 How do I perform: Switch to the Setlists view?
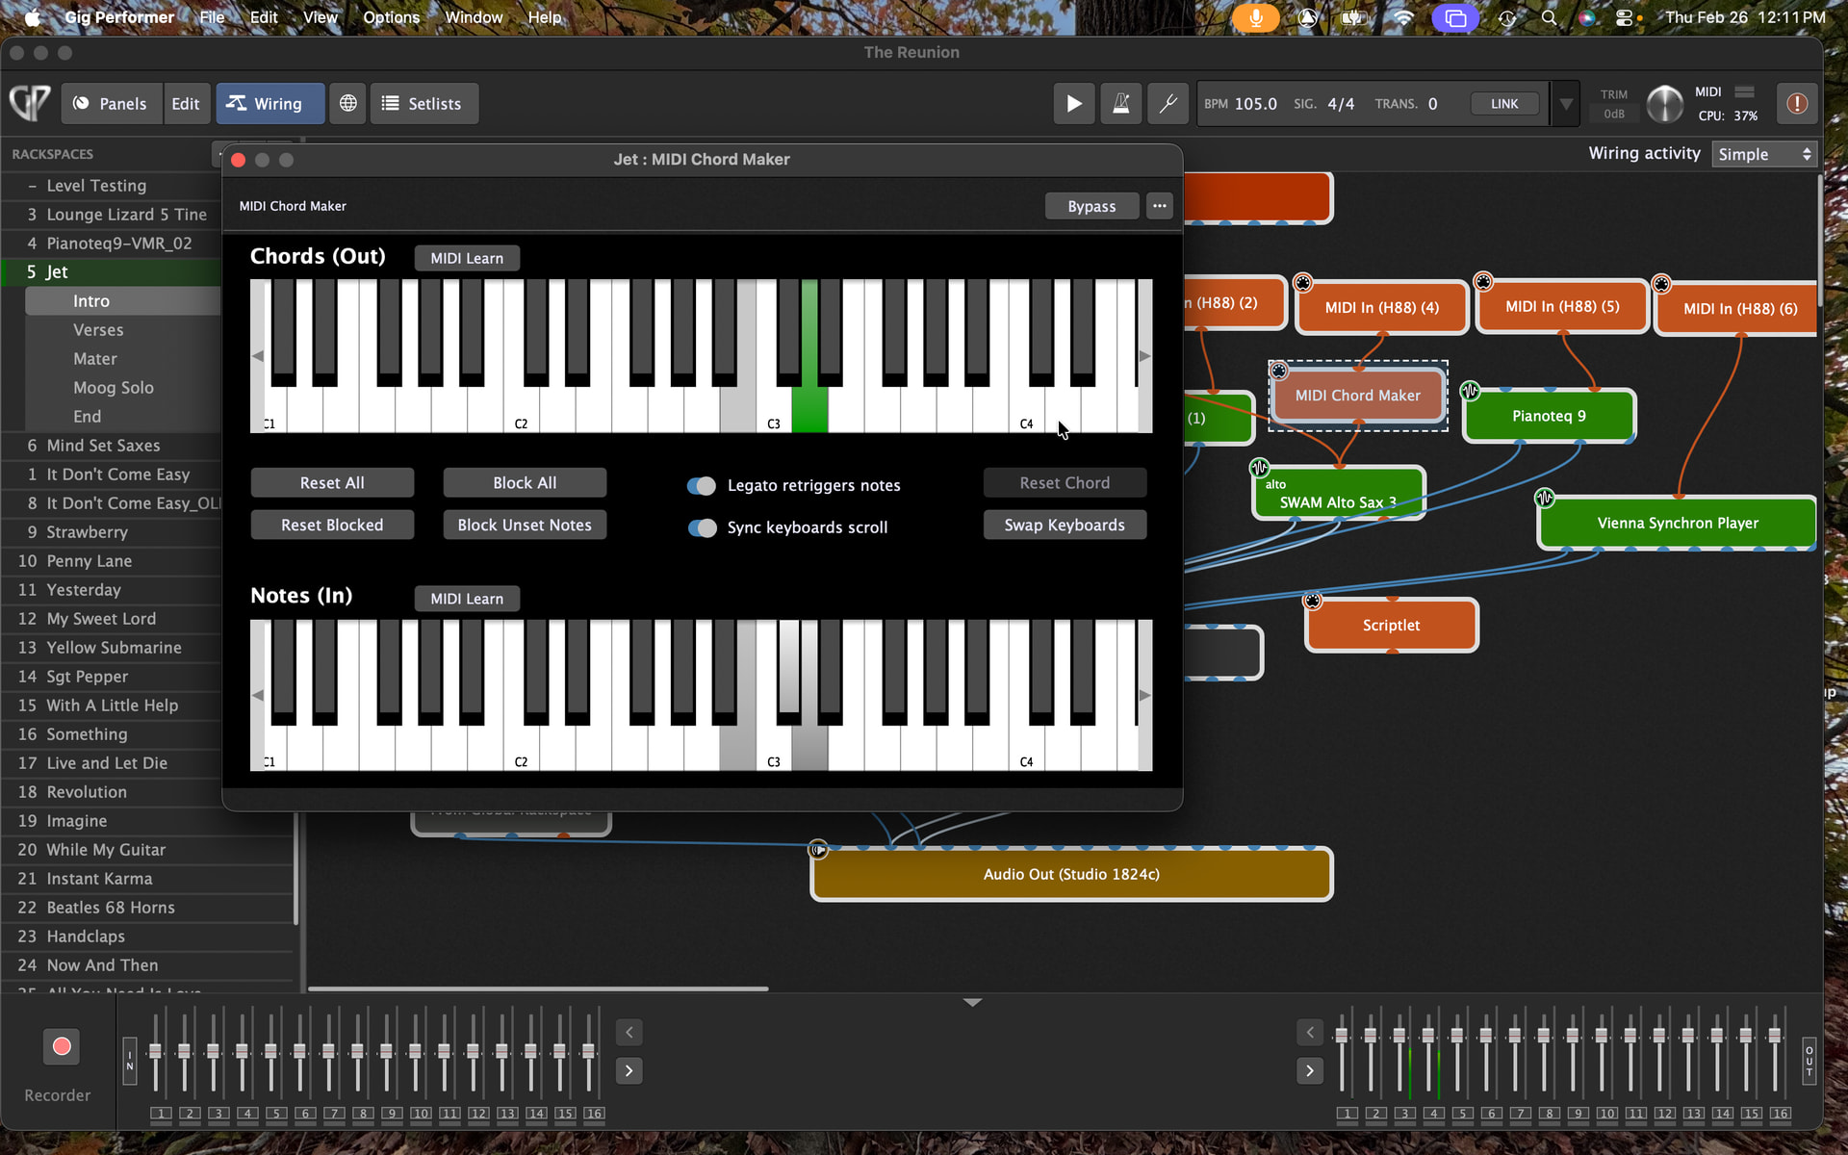pyautogui.click(x=423, y=104)
